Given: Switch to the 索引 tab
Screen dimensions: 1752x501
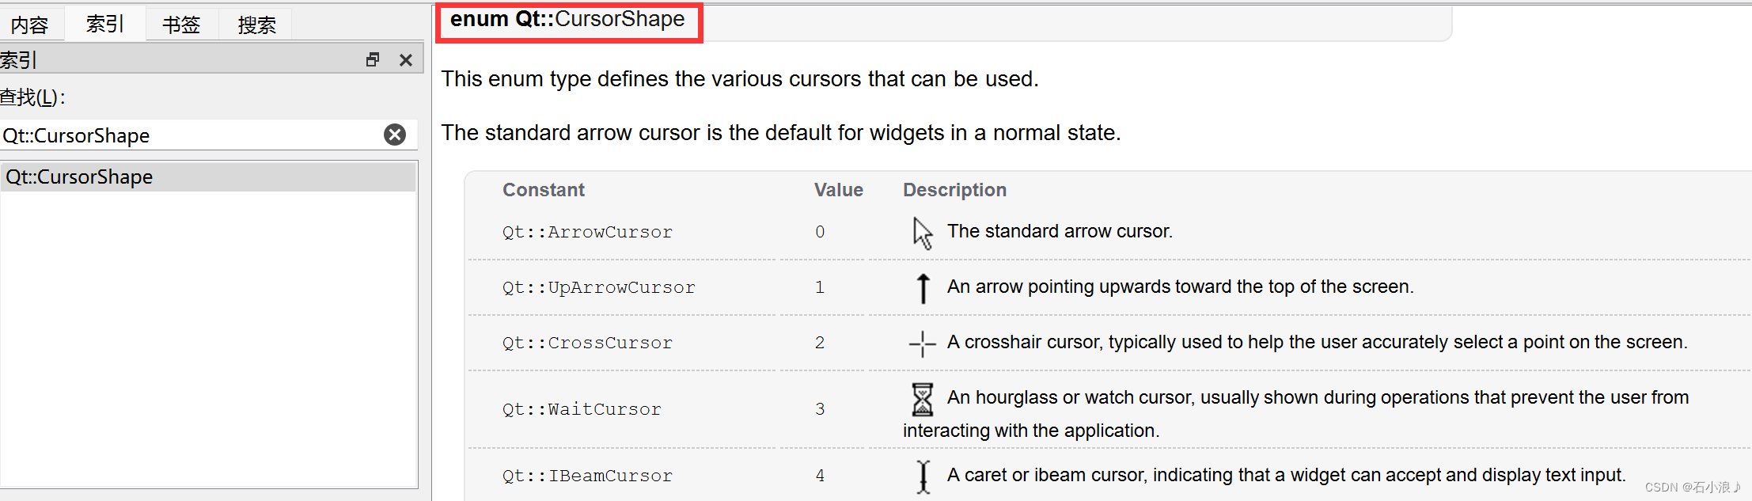Looking at the screenshot, I should [105, 25].
